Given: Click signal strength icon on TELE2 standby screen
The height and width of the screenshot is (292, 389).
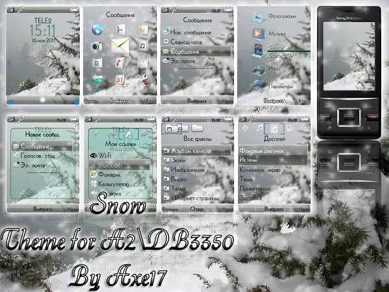Looking at the screenshot, I should click(x=11, y=10).
